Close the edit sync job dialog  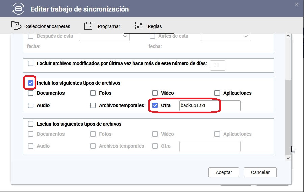click(x=296, y=4)
